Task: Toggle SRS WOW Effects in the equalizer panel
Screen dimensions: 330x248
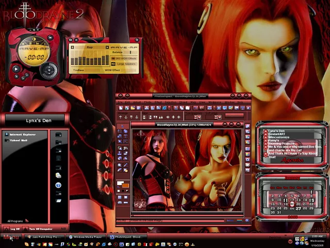Action: [x=124, y=58]
